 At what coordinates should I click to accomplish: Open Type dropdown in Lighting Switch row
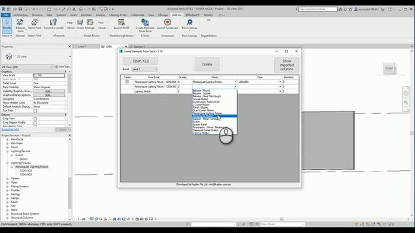(280, 91)
